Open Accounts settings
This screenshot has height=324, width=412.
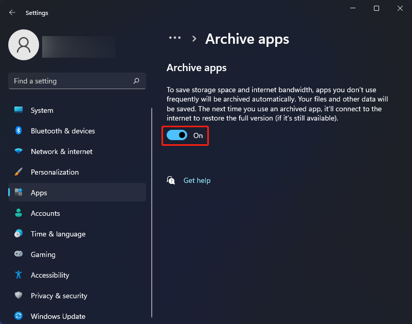[x=77, y=213]
